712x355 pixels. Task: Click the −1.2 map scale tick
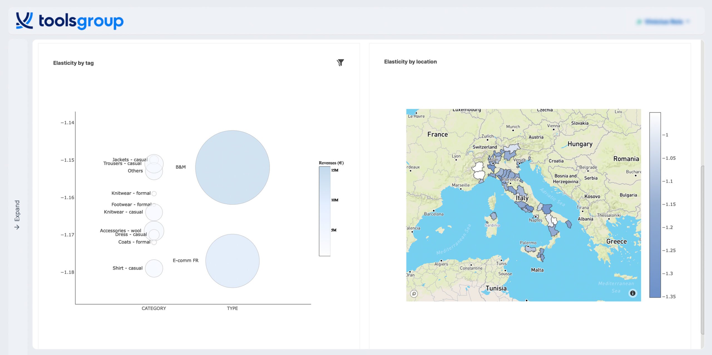coord(667,227)
